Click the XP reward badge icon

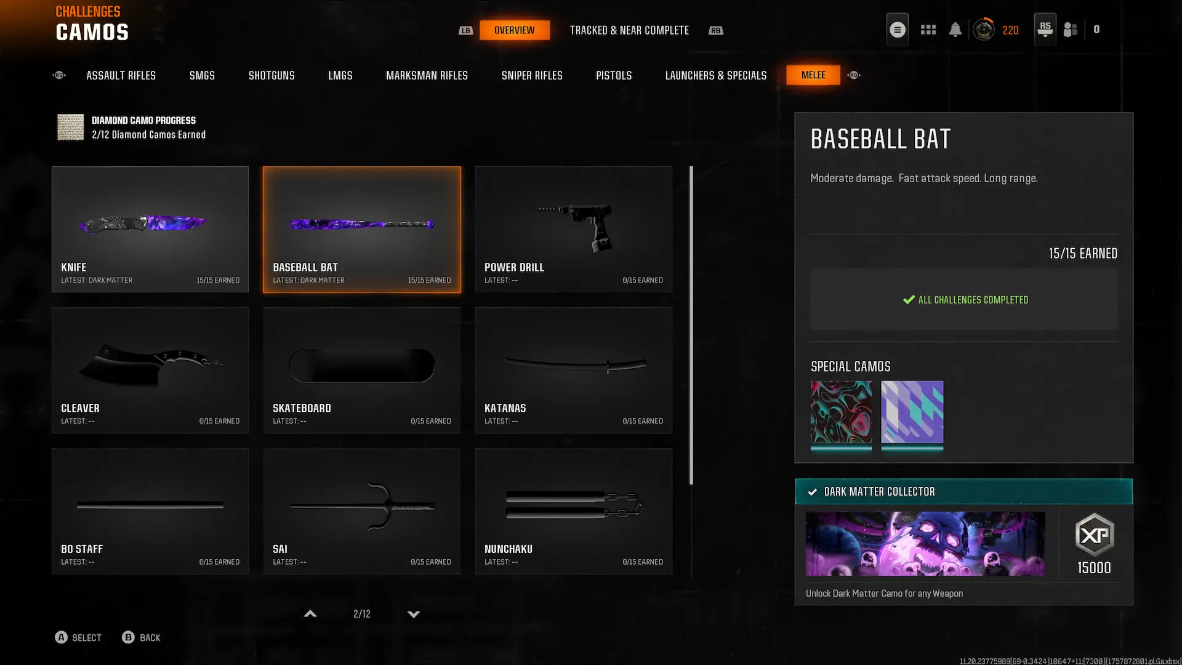1094,534
